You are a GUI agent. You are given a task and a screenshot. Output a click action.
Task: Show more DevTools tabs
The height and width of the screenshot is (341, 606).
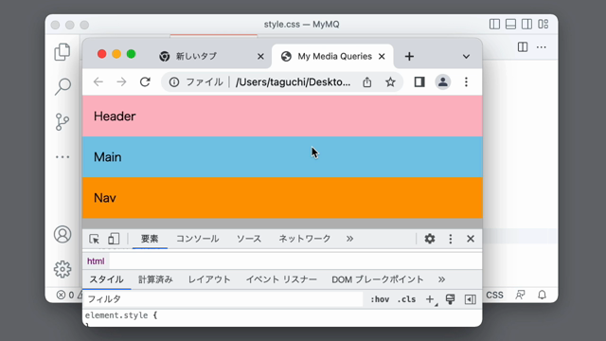pyautogui.click(x=349, y=239)
